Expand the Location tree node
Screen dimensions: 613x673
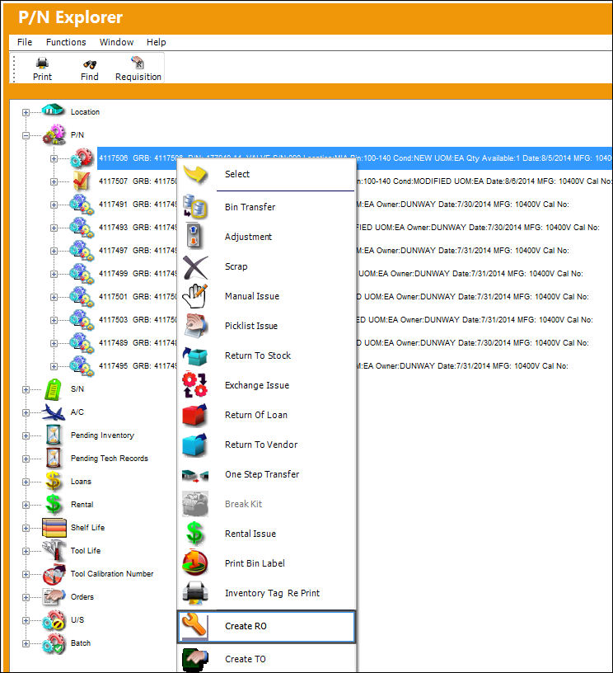pos(26,112)
